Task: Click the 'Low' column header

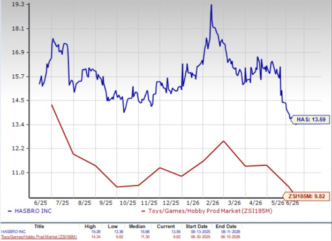Action: click(x=112, y=227)
